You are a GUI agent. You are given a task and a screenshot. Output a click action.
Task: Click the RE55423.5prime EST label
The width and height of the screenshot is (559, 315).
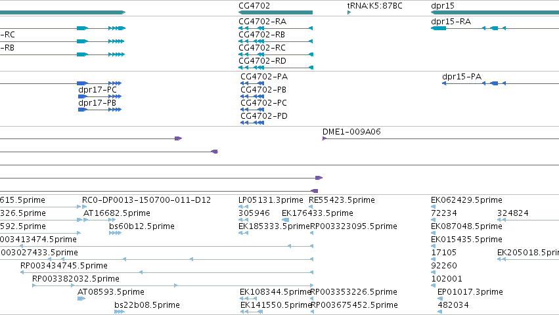pos(342,200)
